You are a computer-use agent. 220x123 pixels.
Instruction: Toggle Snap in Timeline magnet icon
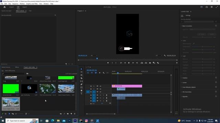click(x=92, y=73)
